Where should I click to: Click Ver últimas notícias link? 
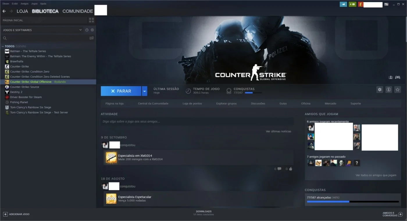pos(278,131)
